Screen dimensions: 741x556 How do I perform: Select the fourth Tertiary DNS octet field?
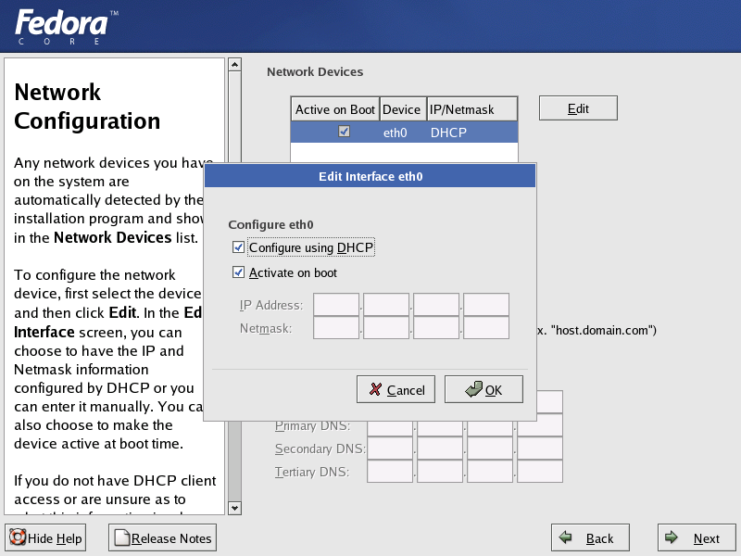pos(540,471)
